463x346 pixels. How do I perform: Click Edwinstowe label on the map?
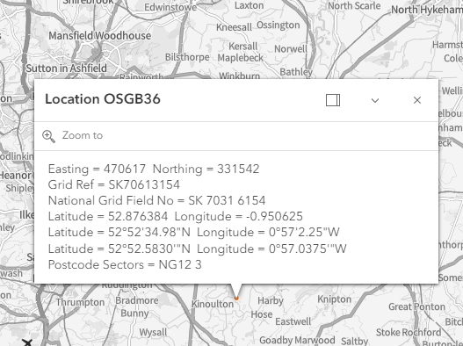tap(170, 7)
